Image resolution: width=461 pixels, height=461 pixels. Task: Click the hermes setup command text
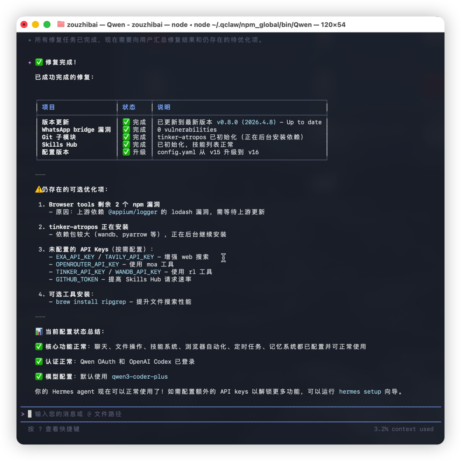pos(360,391)
